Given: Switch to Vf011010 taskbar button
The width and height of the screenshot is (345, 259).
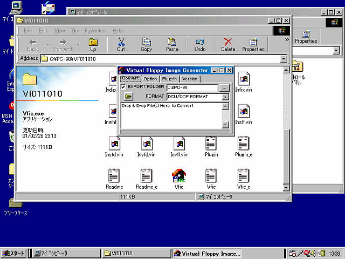Looking at the screenshot, I should pyautogui.click(x=136, y=254).
